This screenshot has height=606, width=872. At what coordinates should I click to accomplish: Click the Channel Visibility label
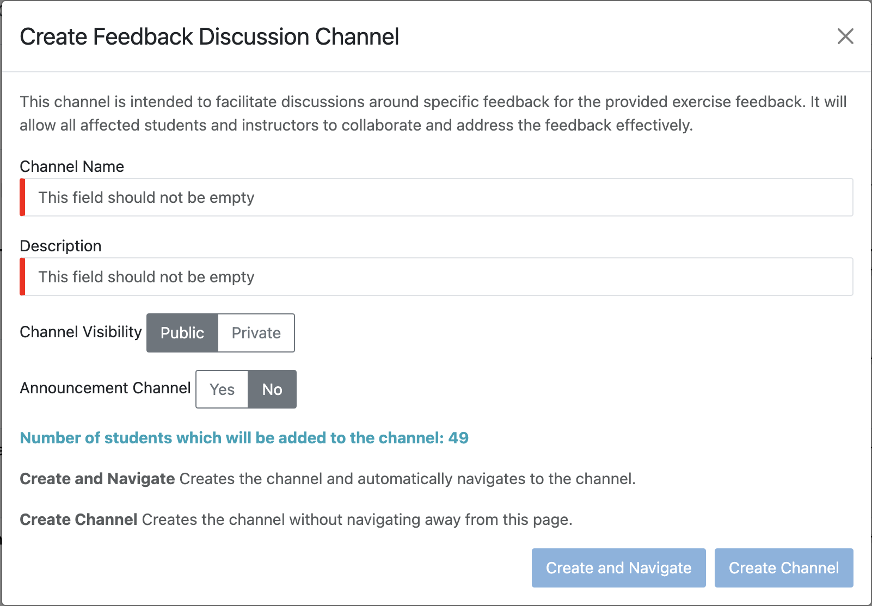coord(81,332)
